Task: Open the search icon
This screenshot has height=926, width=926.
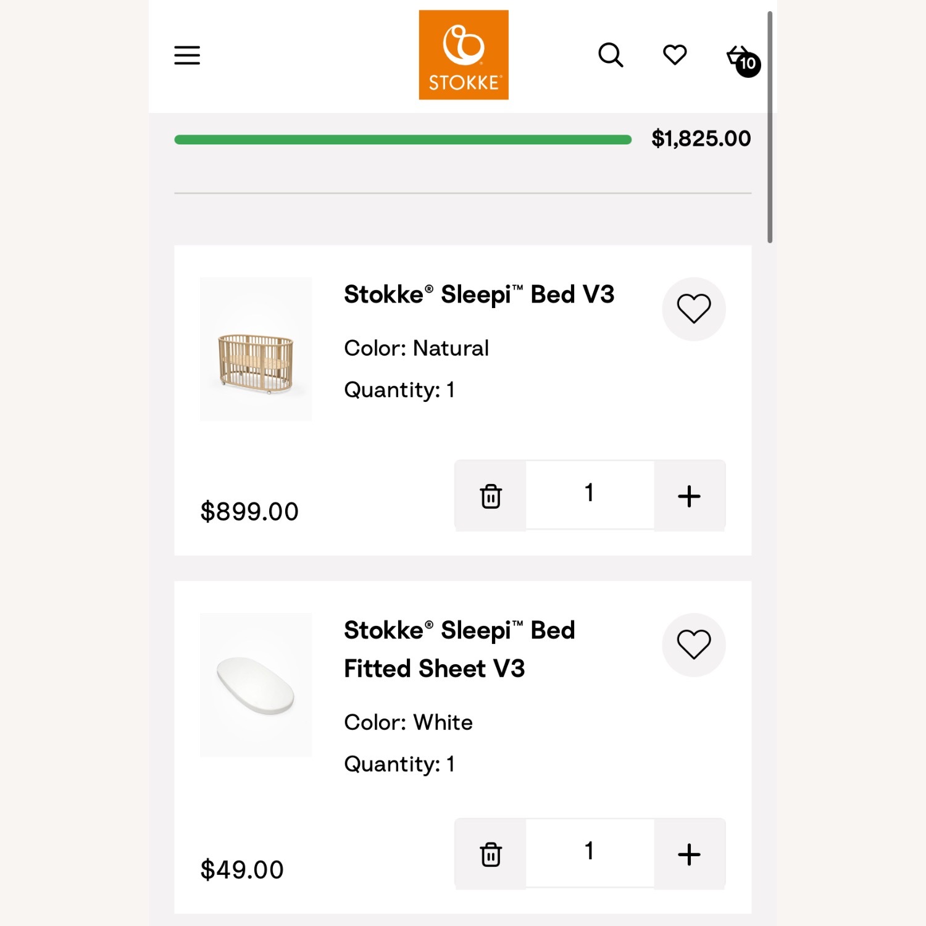Action: 611,55
